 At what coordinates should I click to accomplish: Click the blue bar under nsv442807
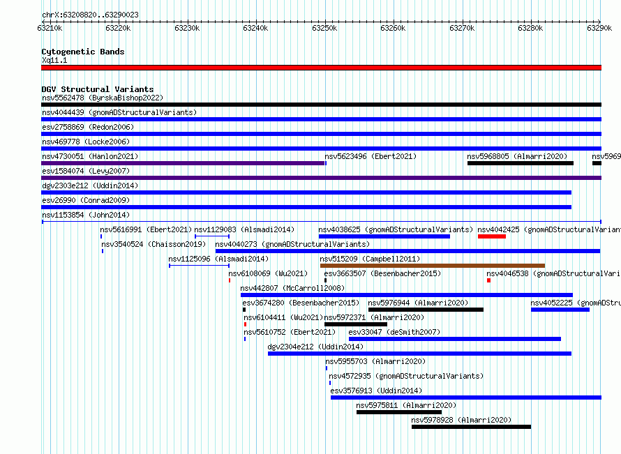click(x=407, y=295)
